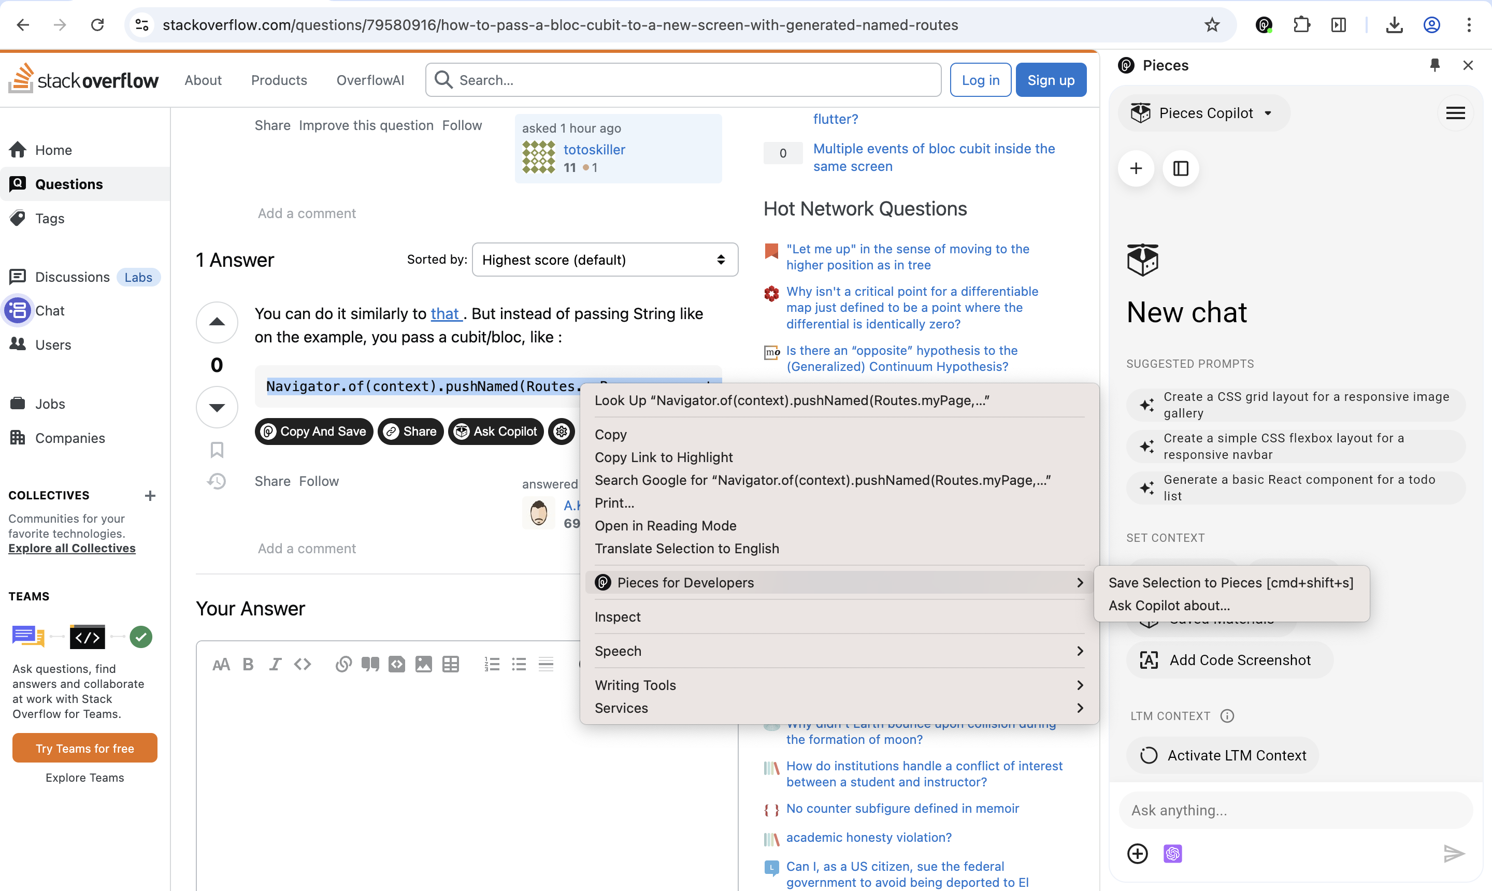
Task: Open the Chrome profile icon
Action: [1431, 25]
